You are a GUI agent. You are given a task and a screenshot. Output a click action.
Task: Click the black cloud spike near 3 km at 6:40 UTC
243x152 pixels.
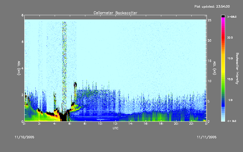click(x=75, y=85)
